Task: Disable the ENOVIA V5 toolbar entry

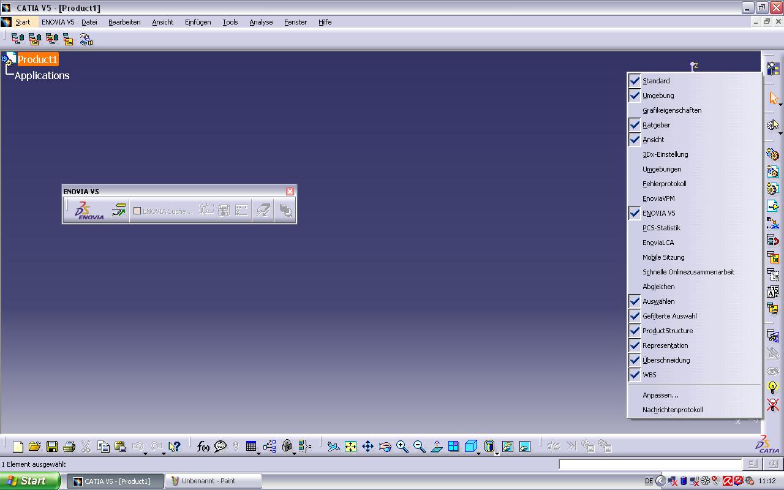Action: 695,213
